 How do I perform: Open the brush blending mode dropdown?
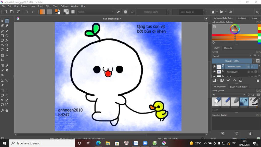click(95, 12)
